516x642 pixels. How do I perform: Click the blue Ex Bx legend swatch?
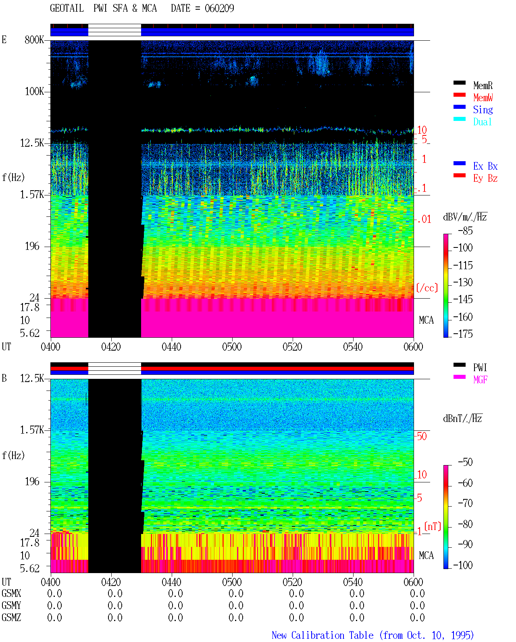[460, 163]
